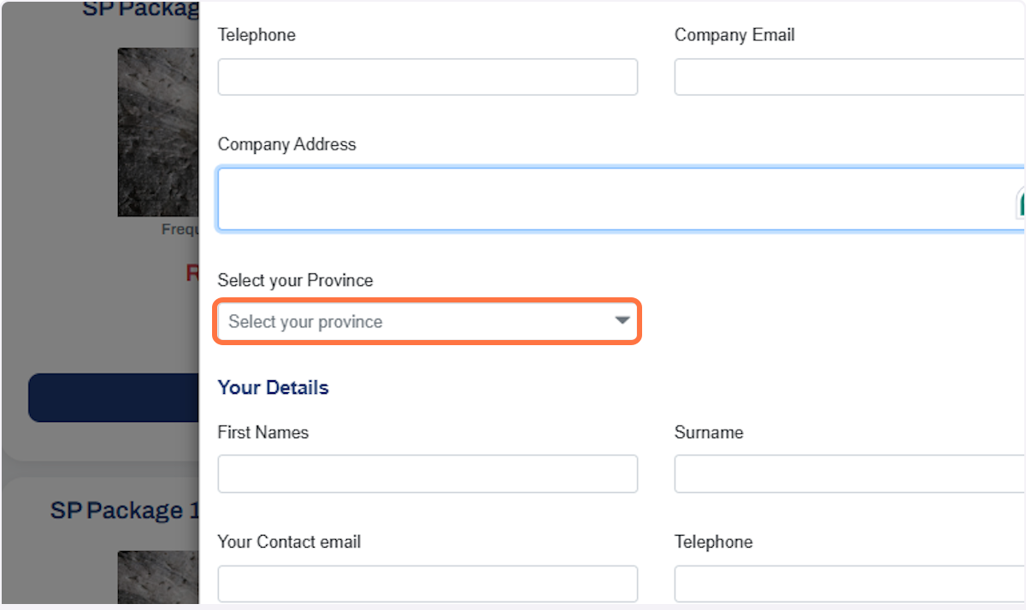
Task: Click the Company Address label
Action: (x=286, y=144)
